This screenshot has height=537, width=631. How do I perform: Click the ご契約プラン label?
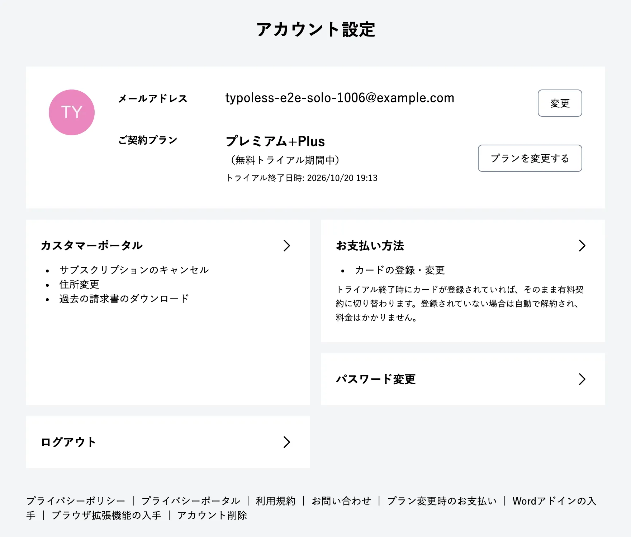tap(148, 140)
